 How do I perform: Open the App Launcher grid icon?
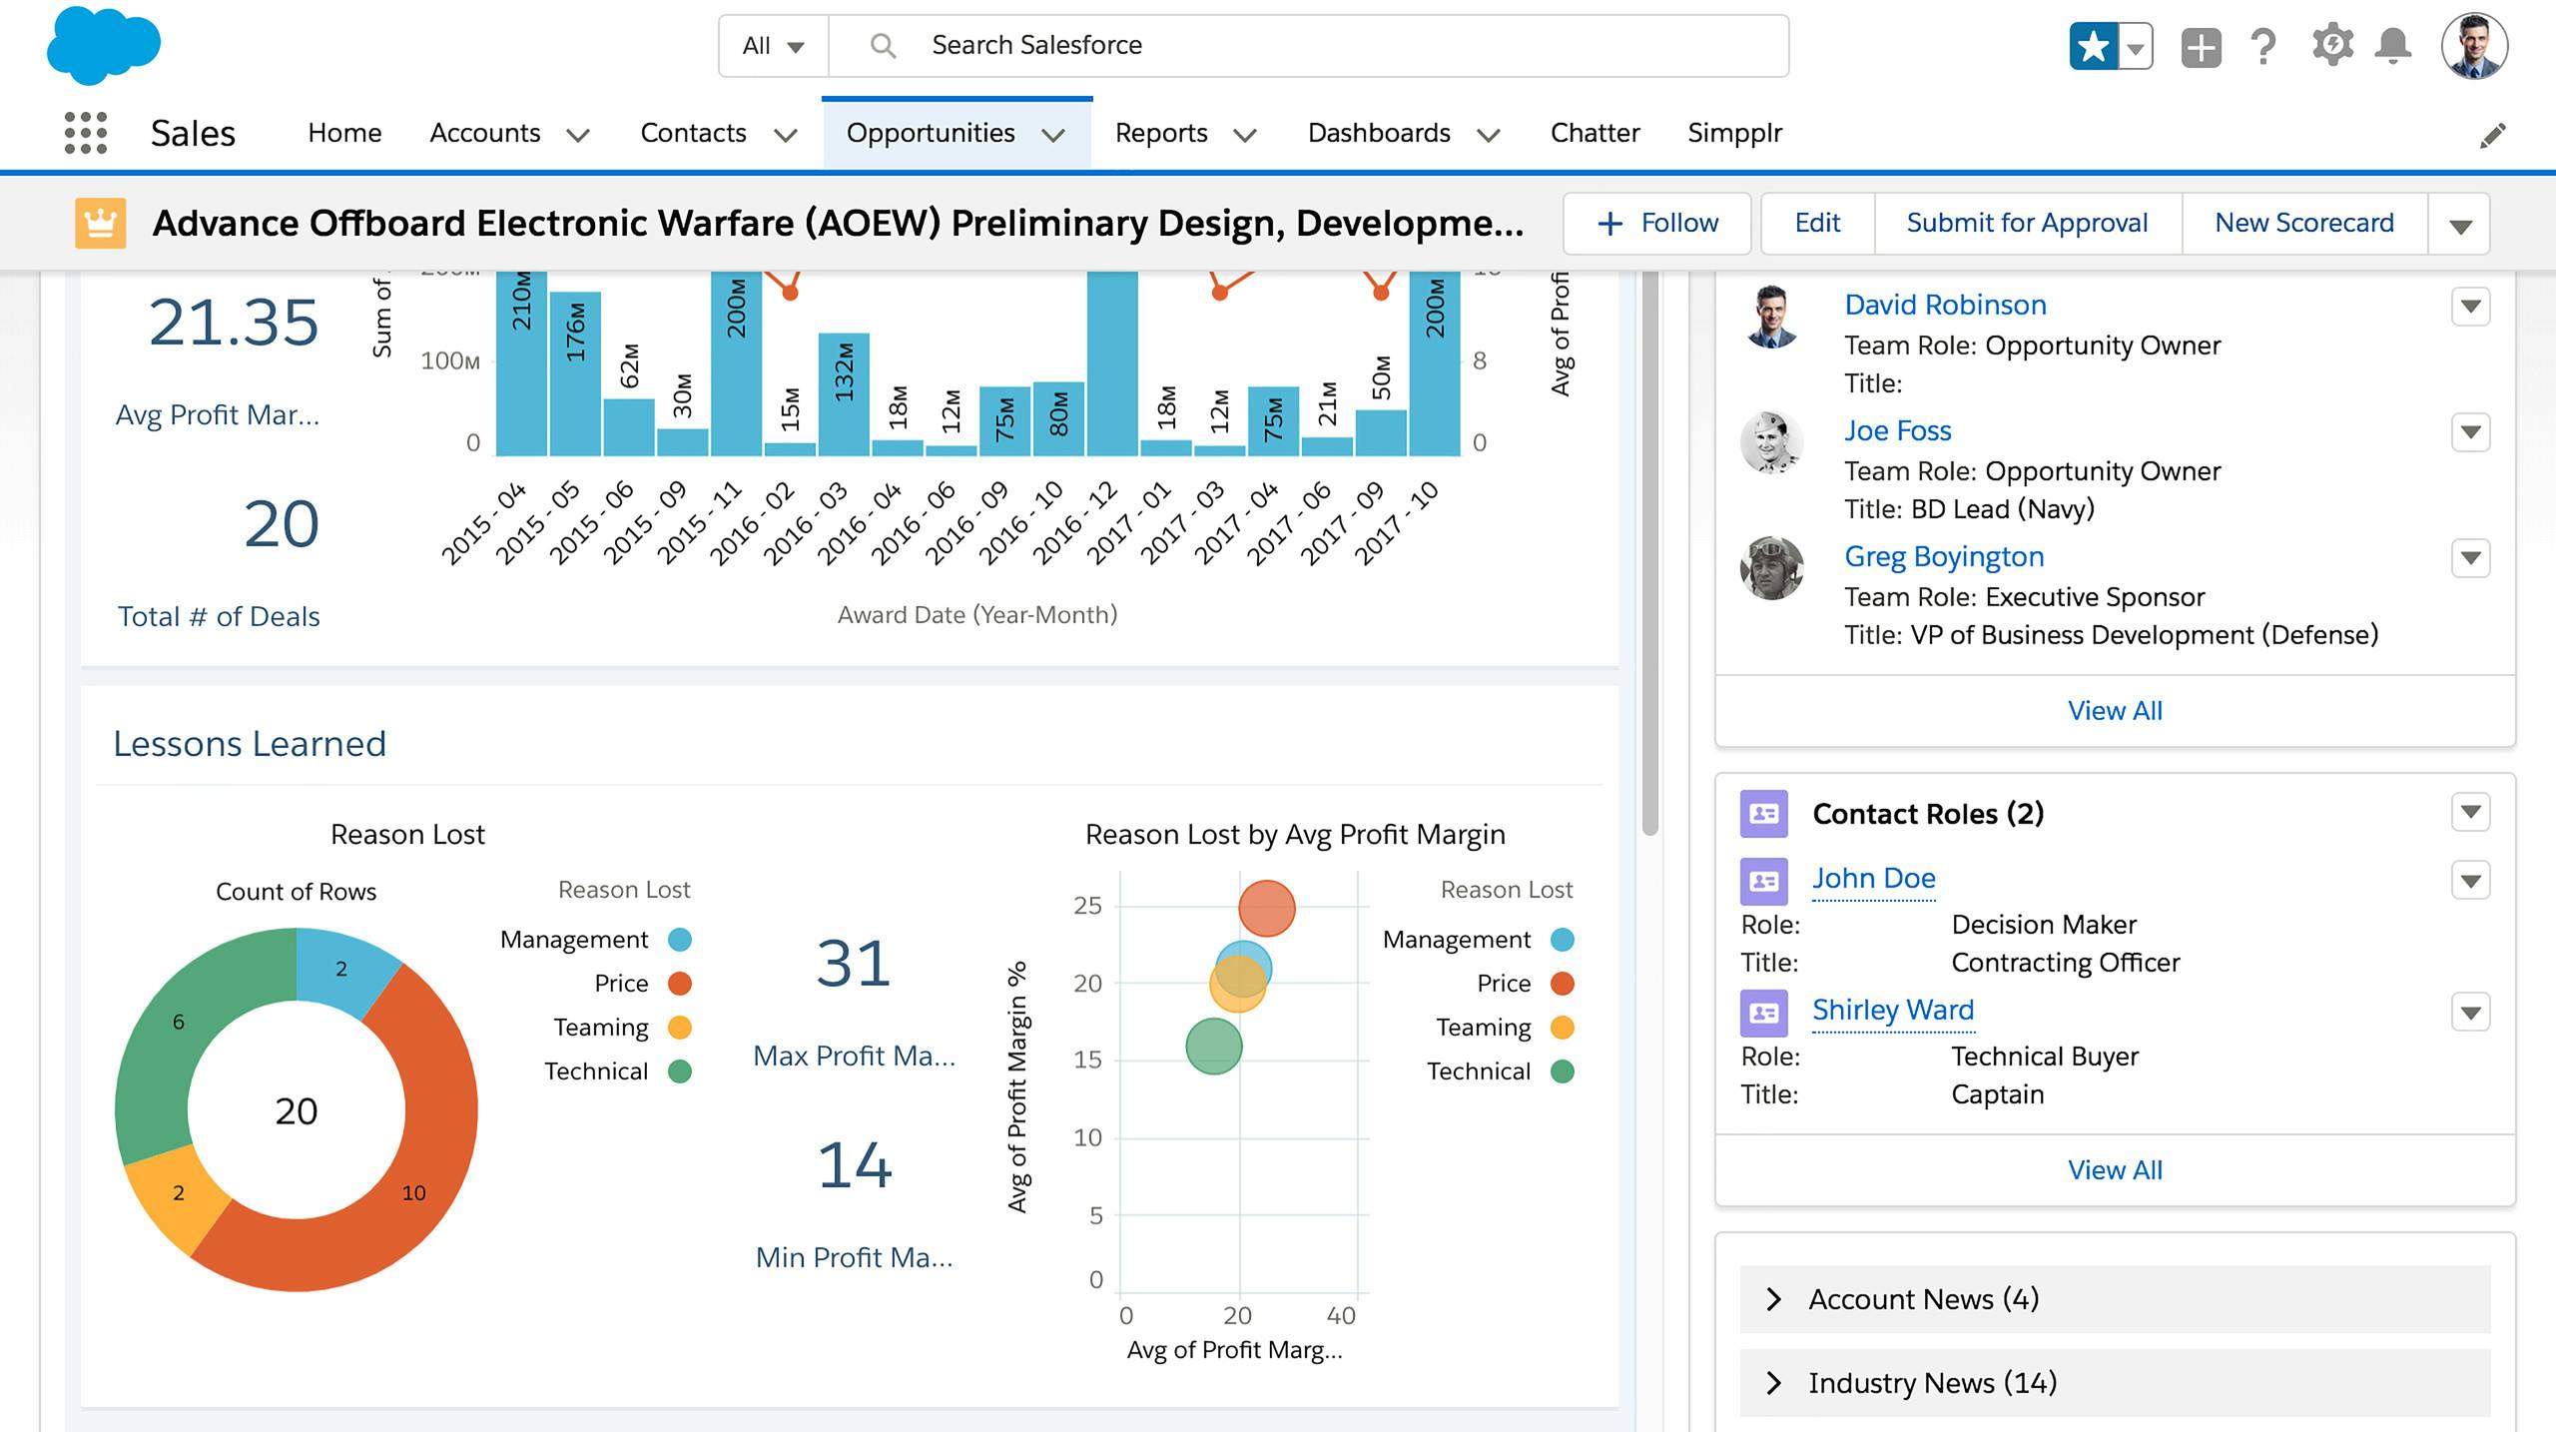pyautogui.click(x=85, y=133)
